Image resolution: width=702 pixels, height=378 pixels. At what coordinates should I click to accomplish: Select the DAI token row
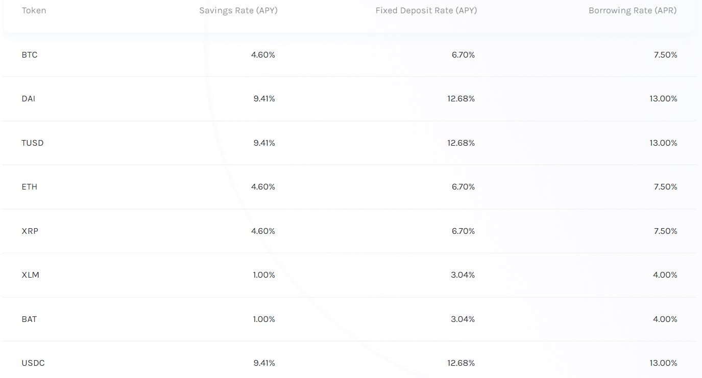coord(350,99)
